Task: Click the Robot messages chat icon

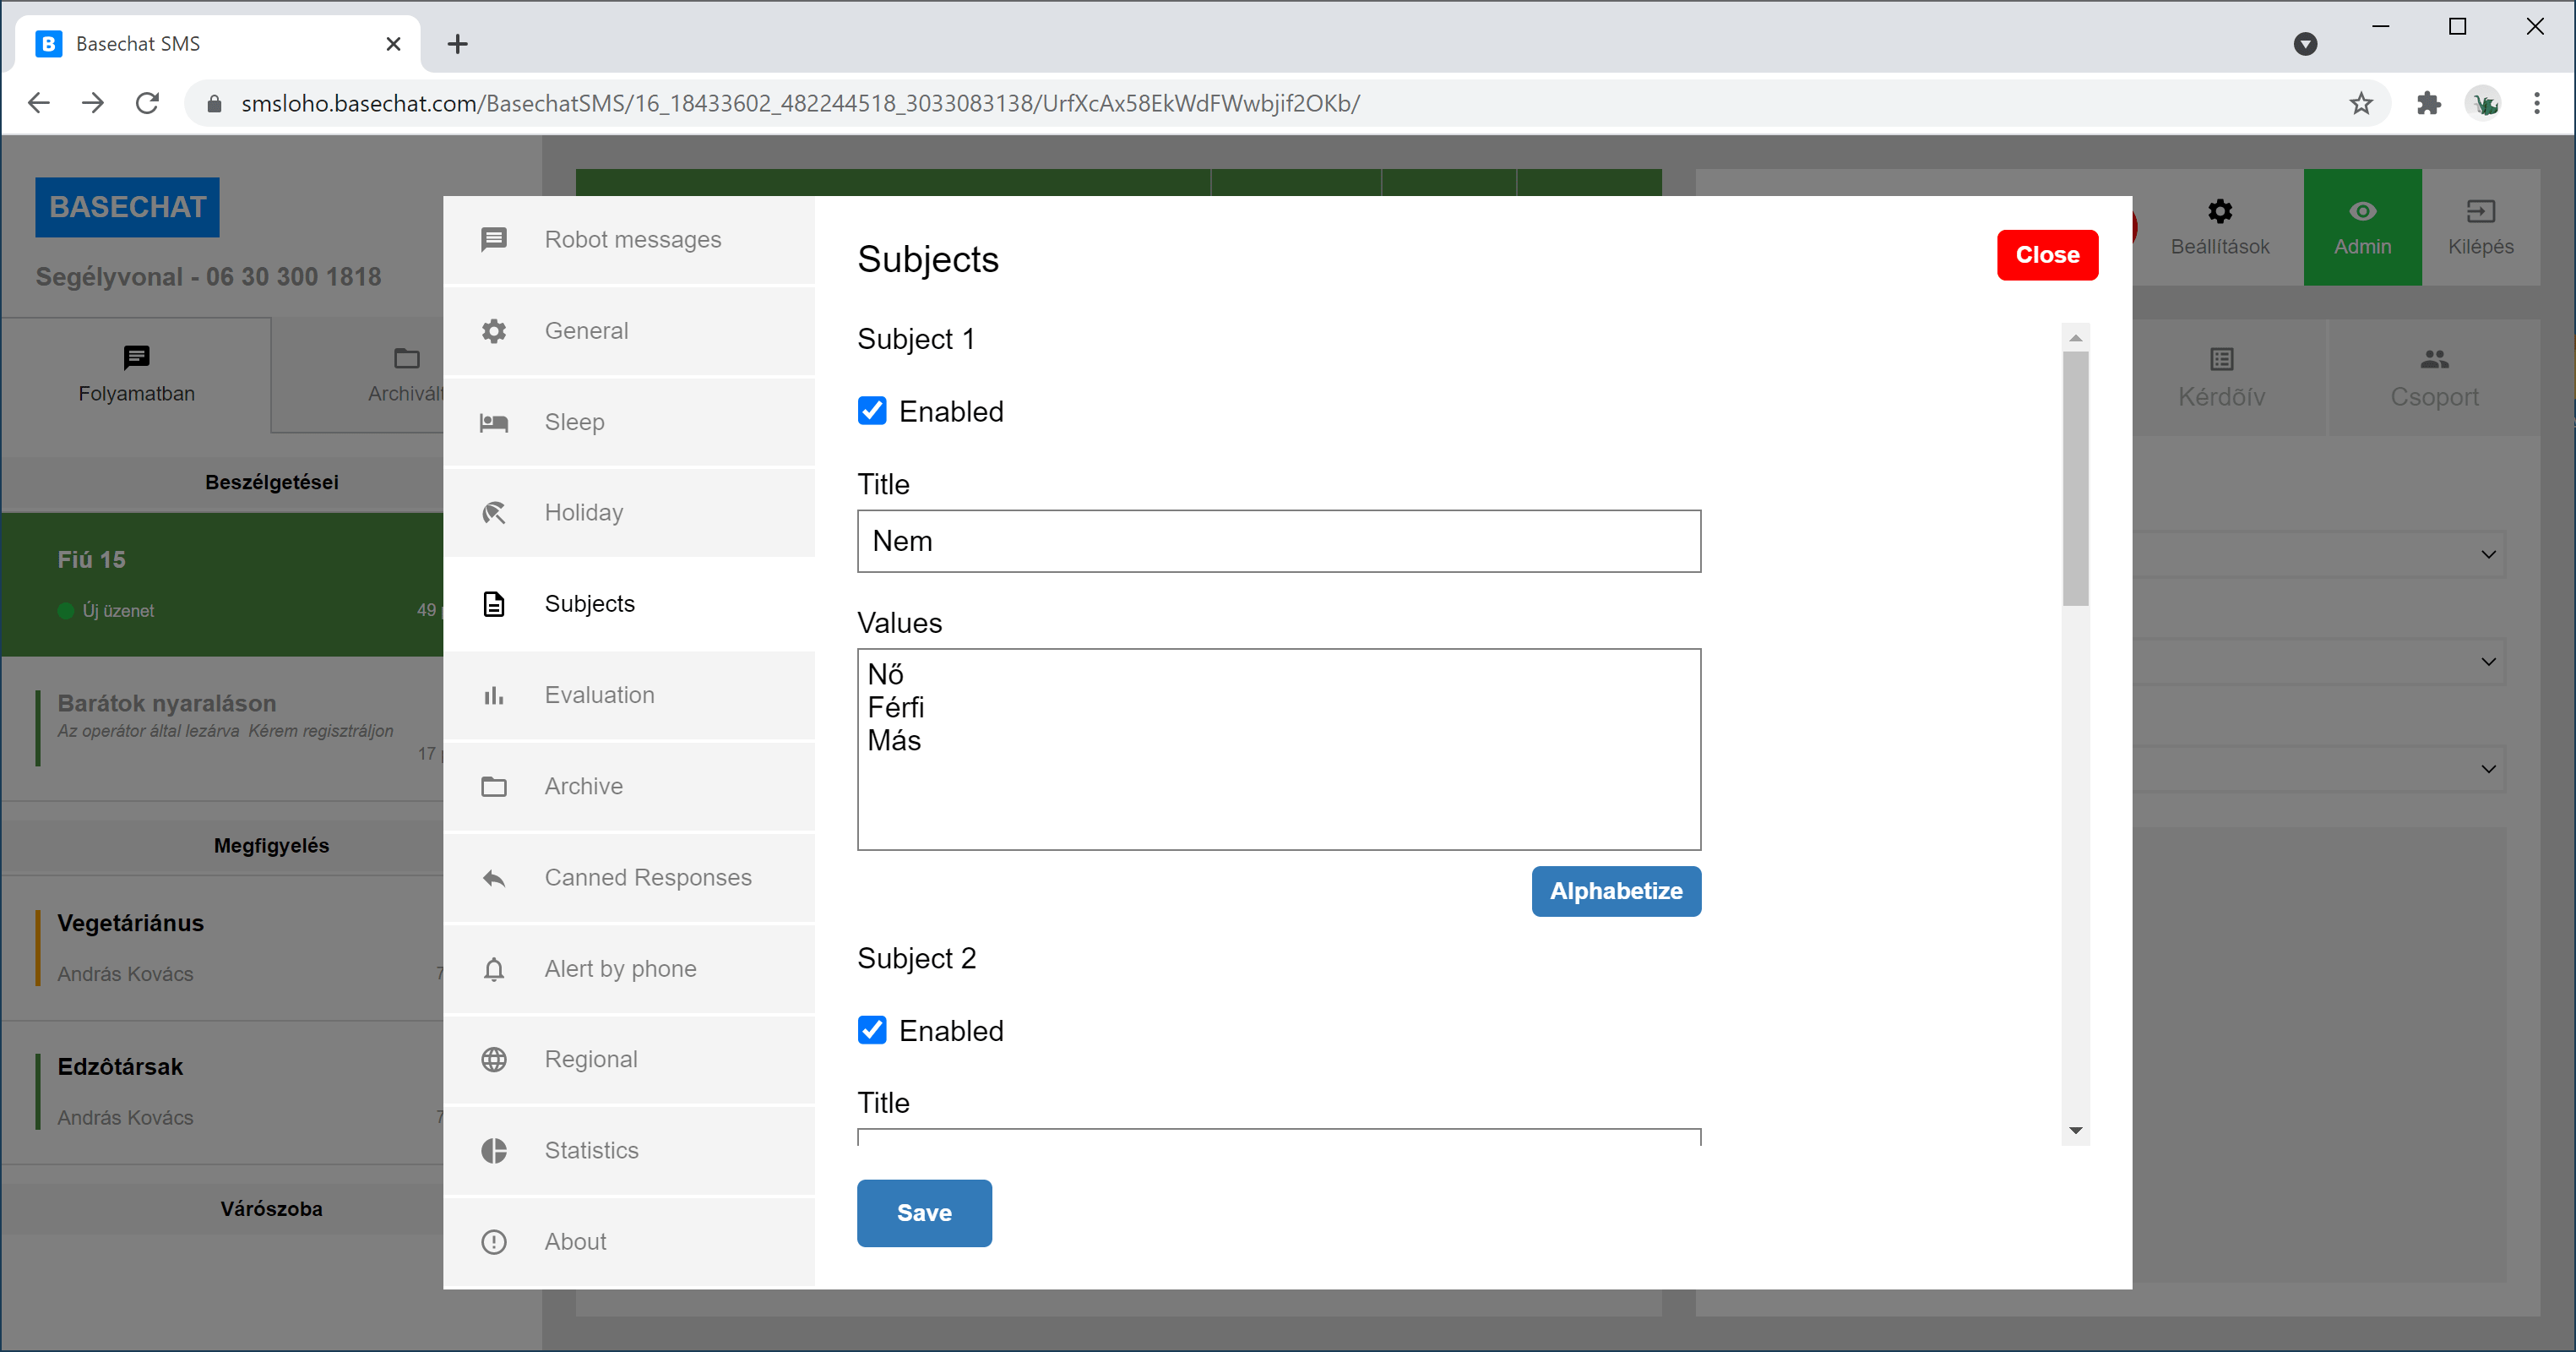Action: coord(494,240)
